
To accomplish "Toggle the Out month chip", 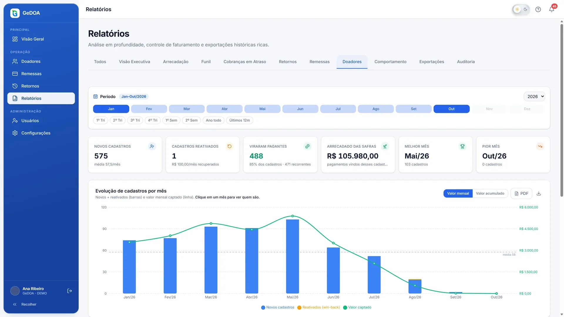I will point(451,109).
